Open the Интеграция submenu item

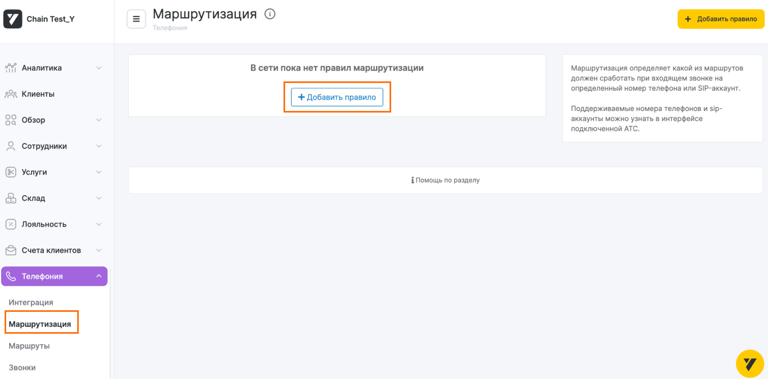[31, 303]
